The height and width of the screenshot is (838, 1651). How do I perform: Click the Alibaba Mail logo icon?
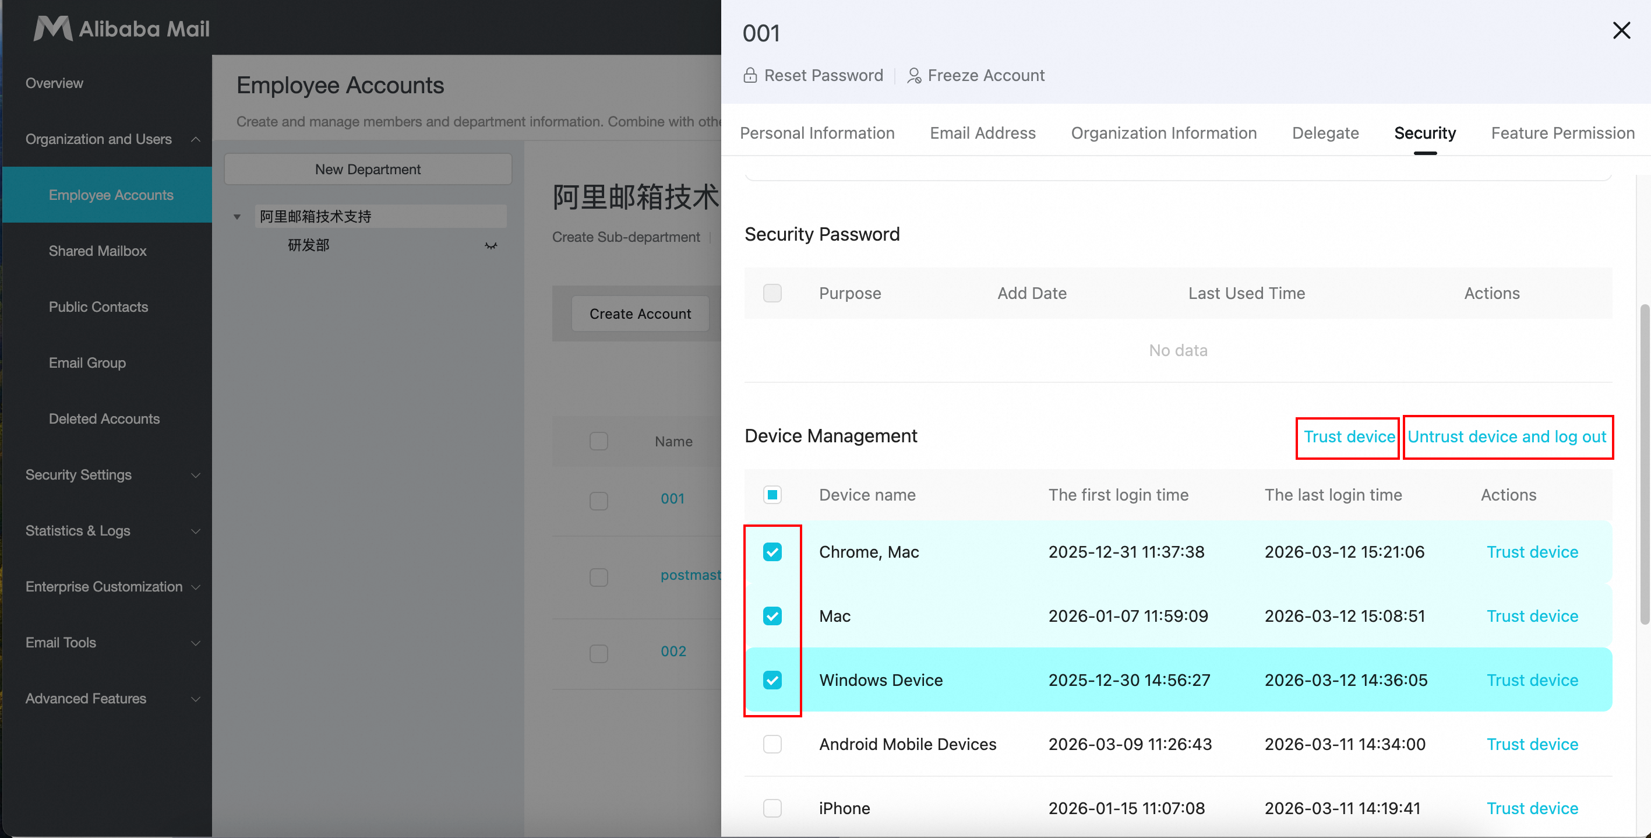52,29
